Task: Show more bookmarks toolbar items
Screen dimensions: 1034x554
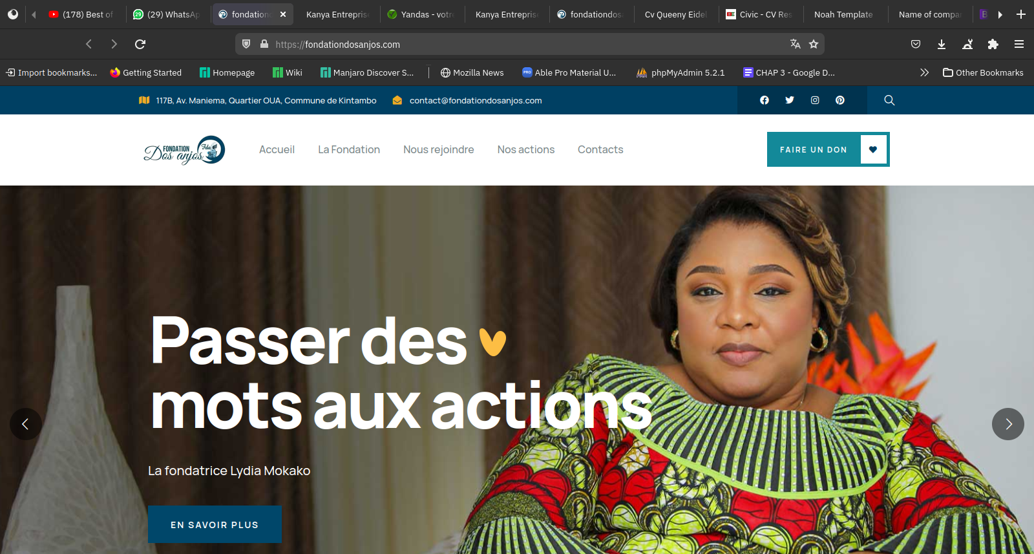Action: pos(924,72)
